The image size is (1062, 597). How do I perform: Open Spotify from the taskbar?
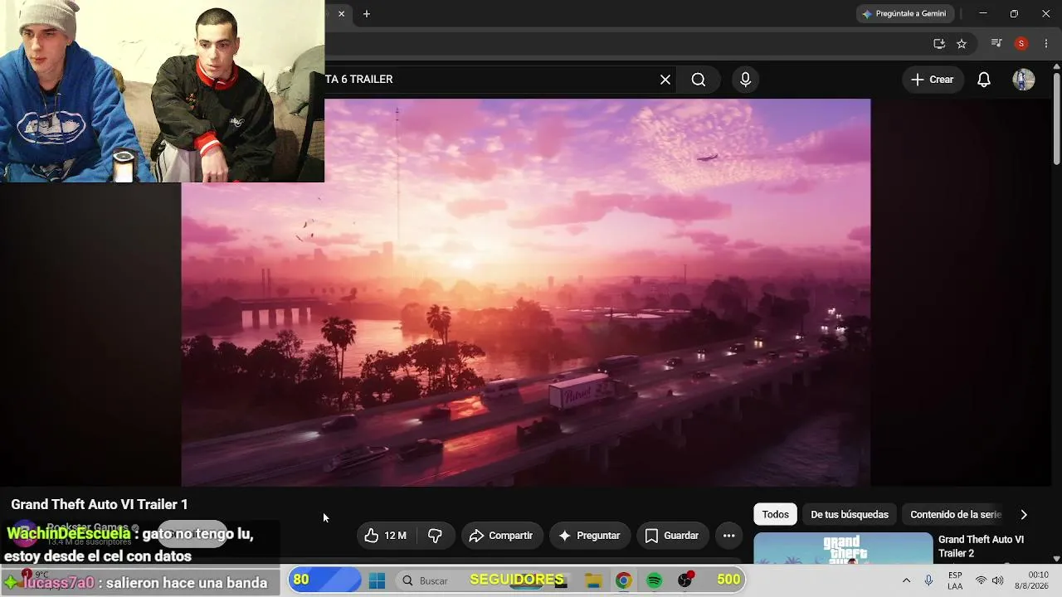pyautogui.click(x=654, y=580)
